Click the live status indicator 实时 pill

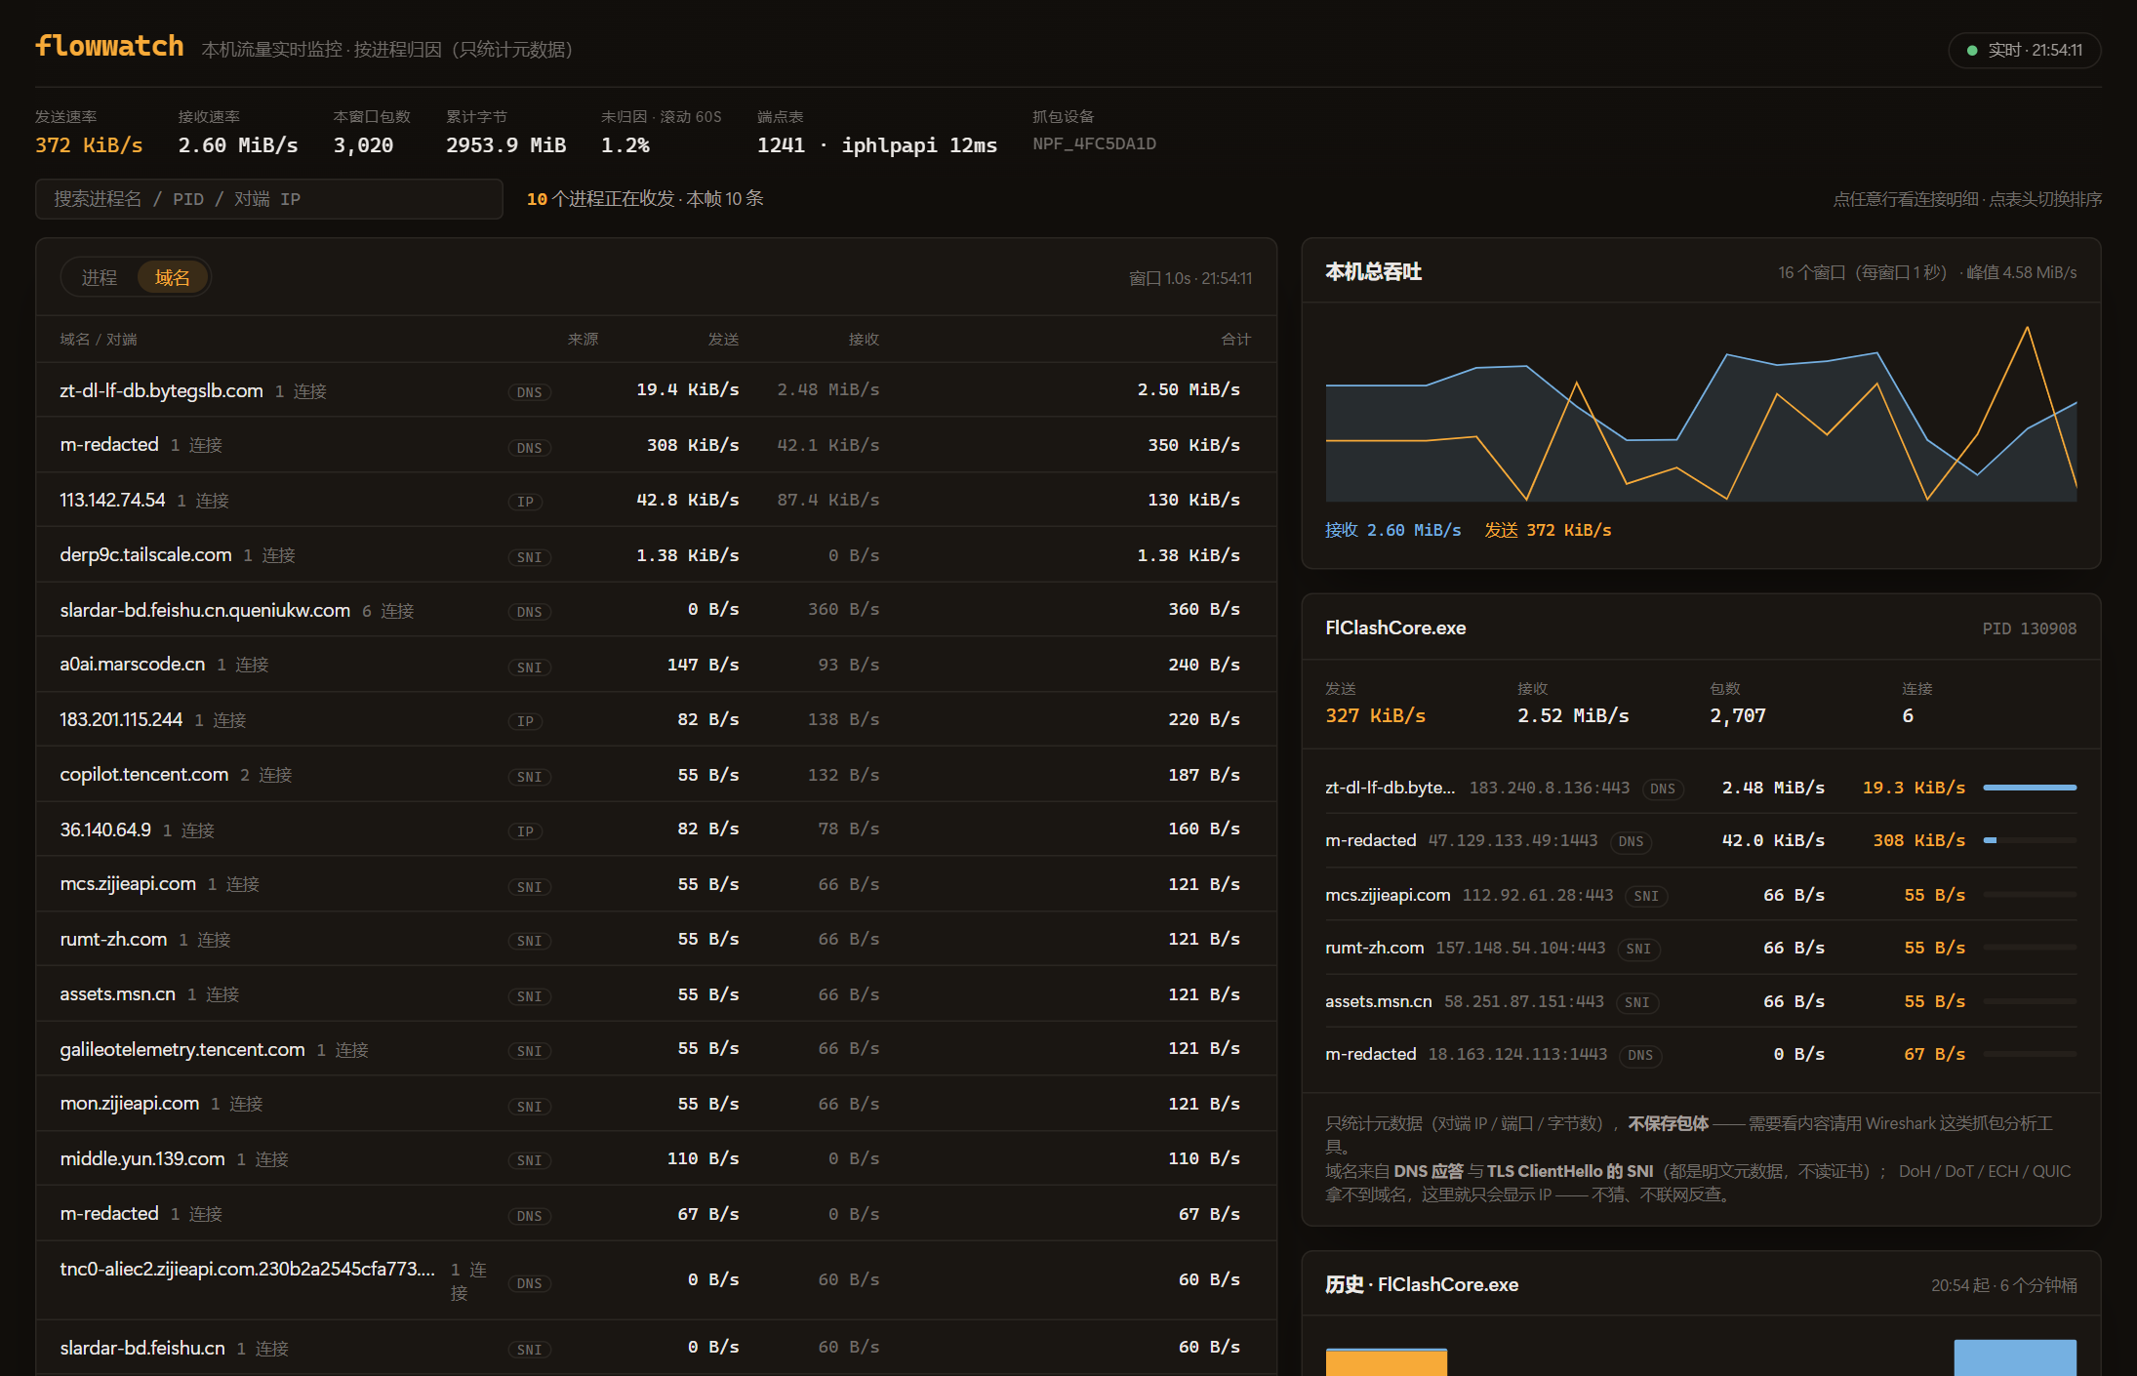pos(2024,50)
